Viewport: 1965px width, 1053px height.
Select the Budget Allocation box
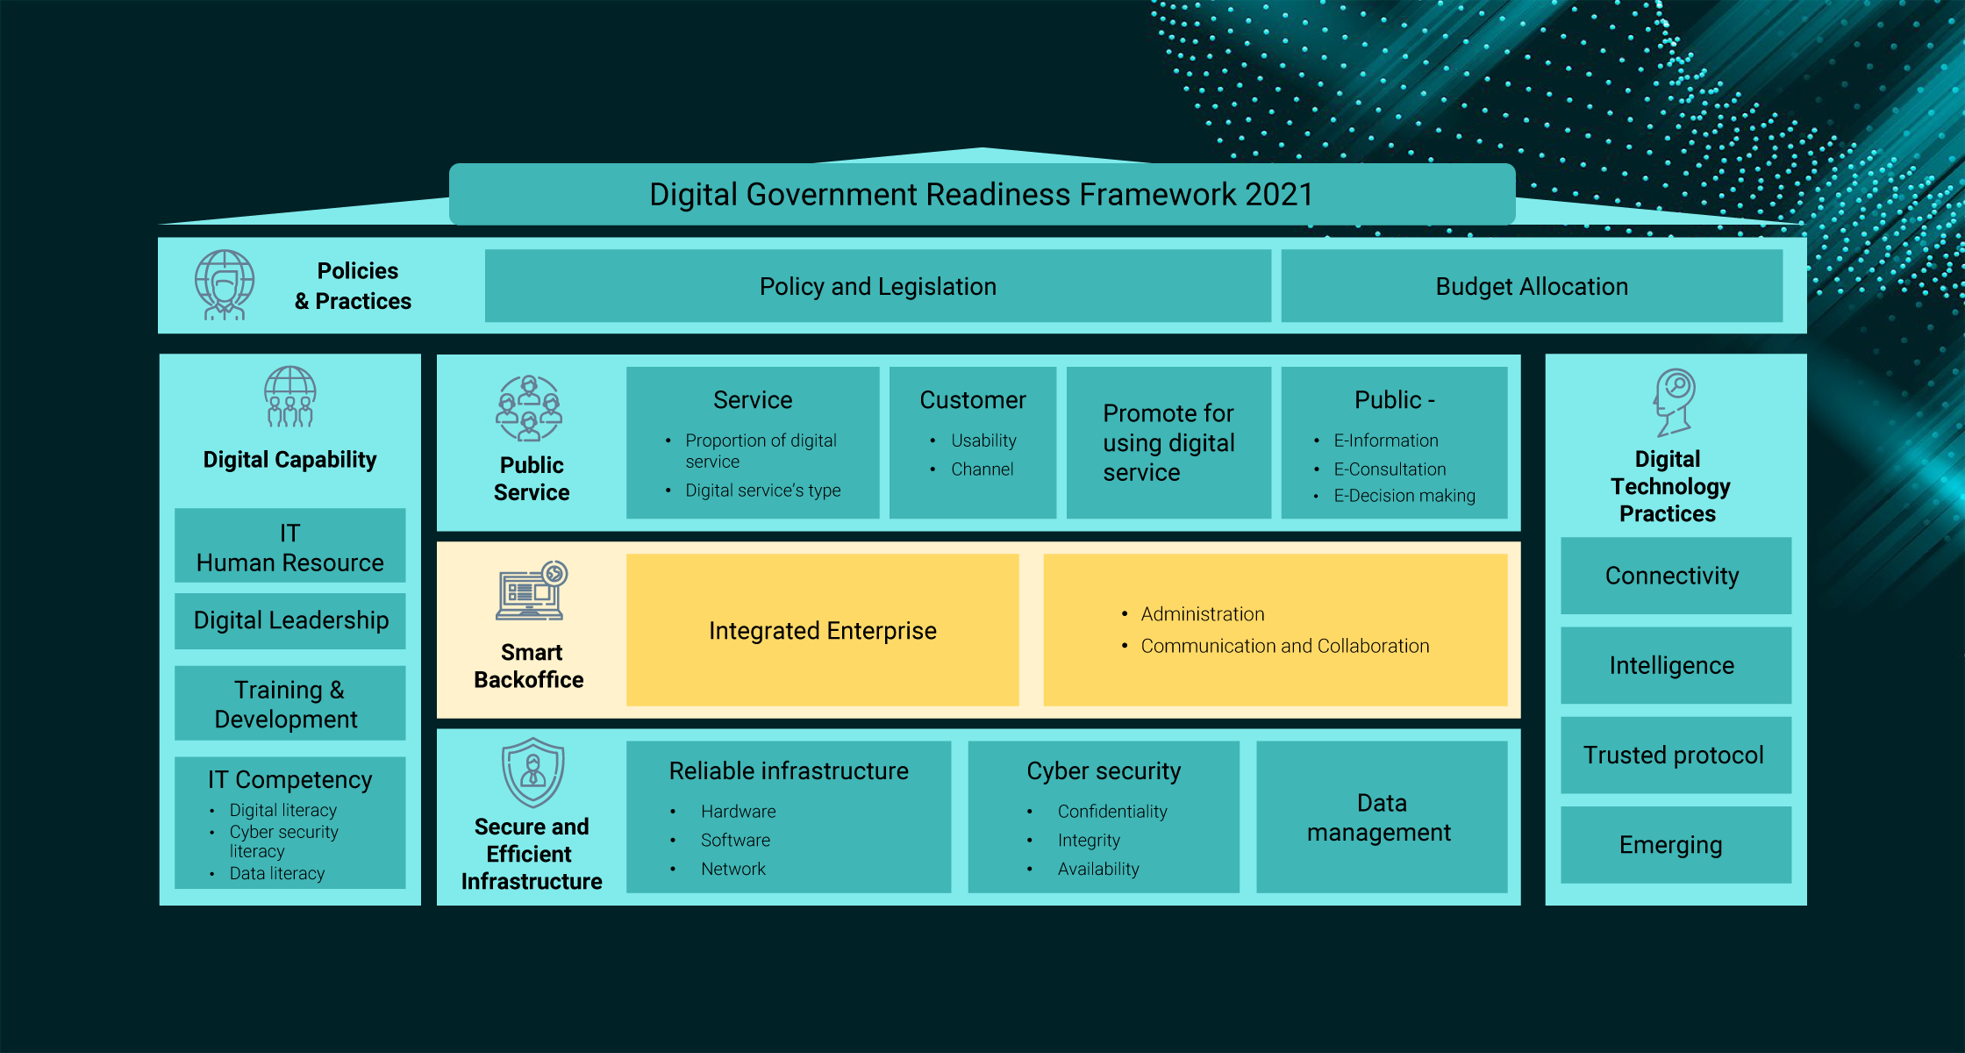pyautogui.click(x=1532, y=286)
